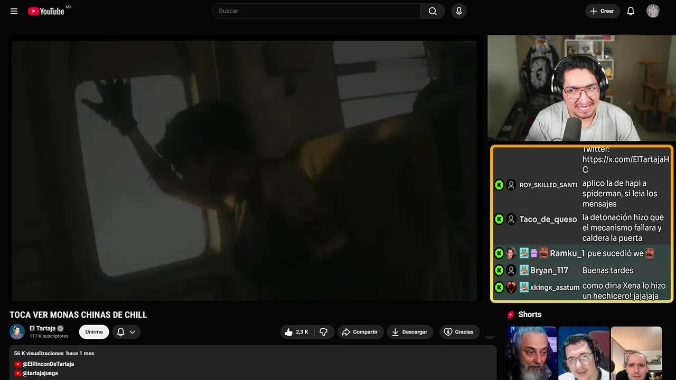Image resolution: width=676 pixels, height=380 pixels.
Task: Click the magnifier search button
Action: tap(433, 11)
